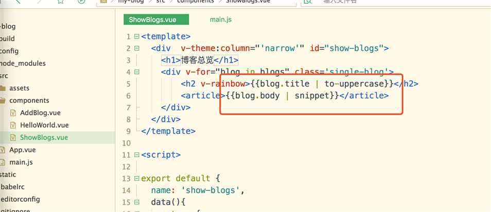Viewport: 491px width, 212px height.
Task: Open the assets folder
Action: pos(19,89)
